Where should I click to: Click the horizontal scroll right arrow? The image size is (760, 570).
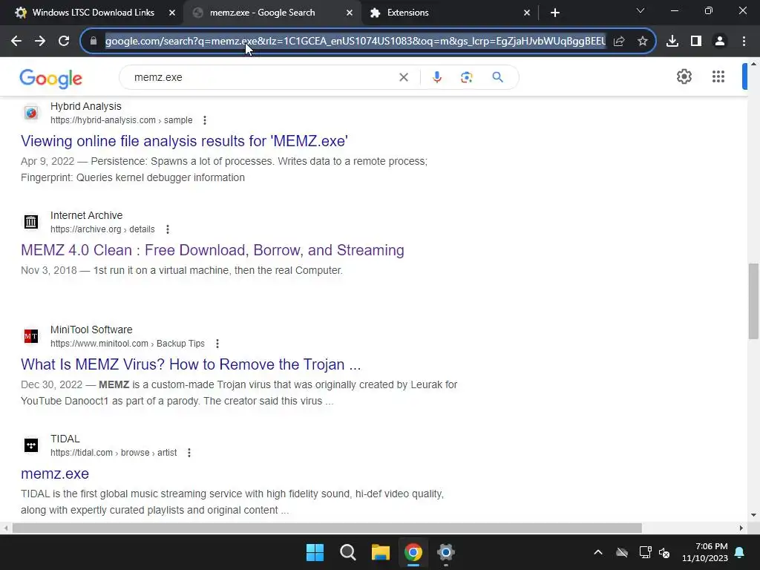pos(741,528)
